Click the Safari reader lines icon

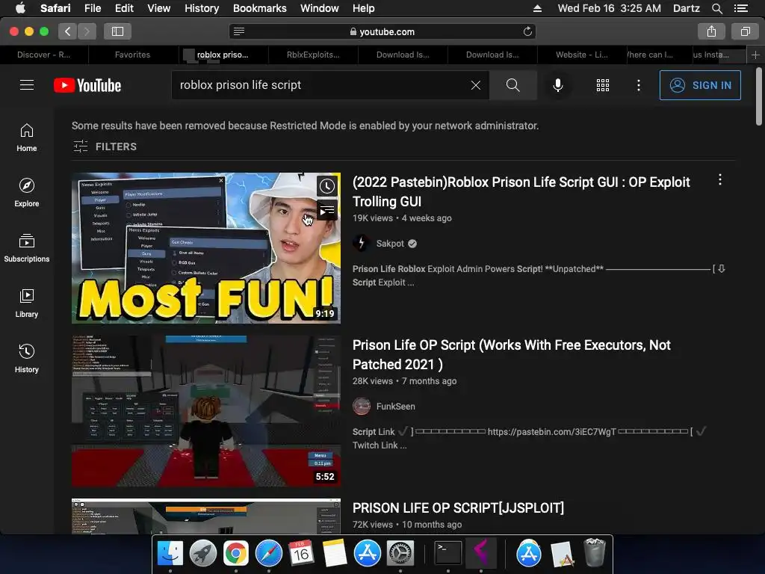(239, 31)
